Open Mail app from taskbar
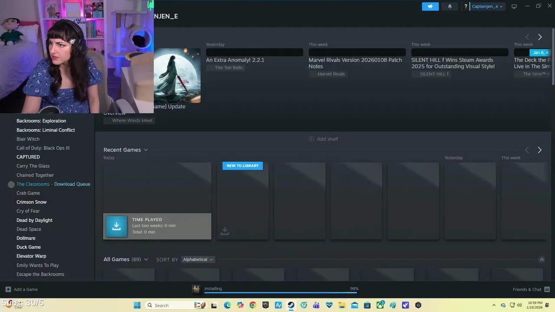 pos(354,305)
